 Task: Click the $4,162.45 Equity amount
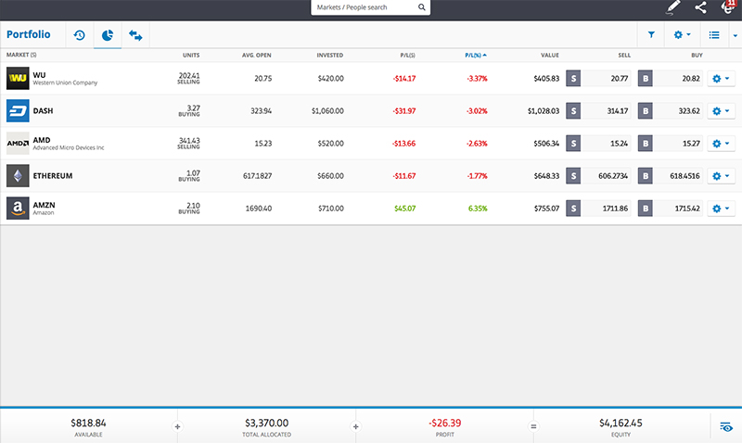tap(620, 423)
